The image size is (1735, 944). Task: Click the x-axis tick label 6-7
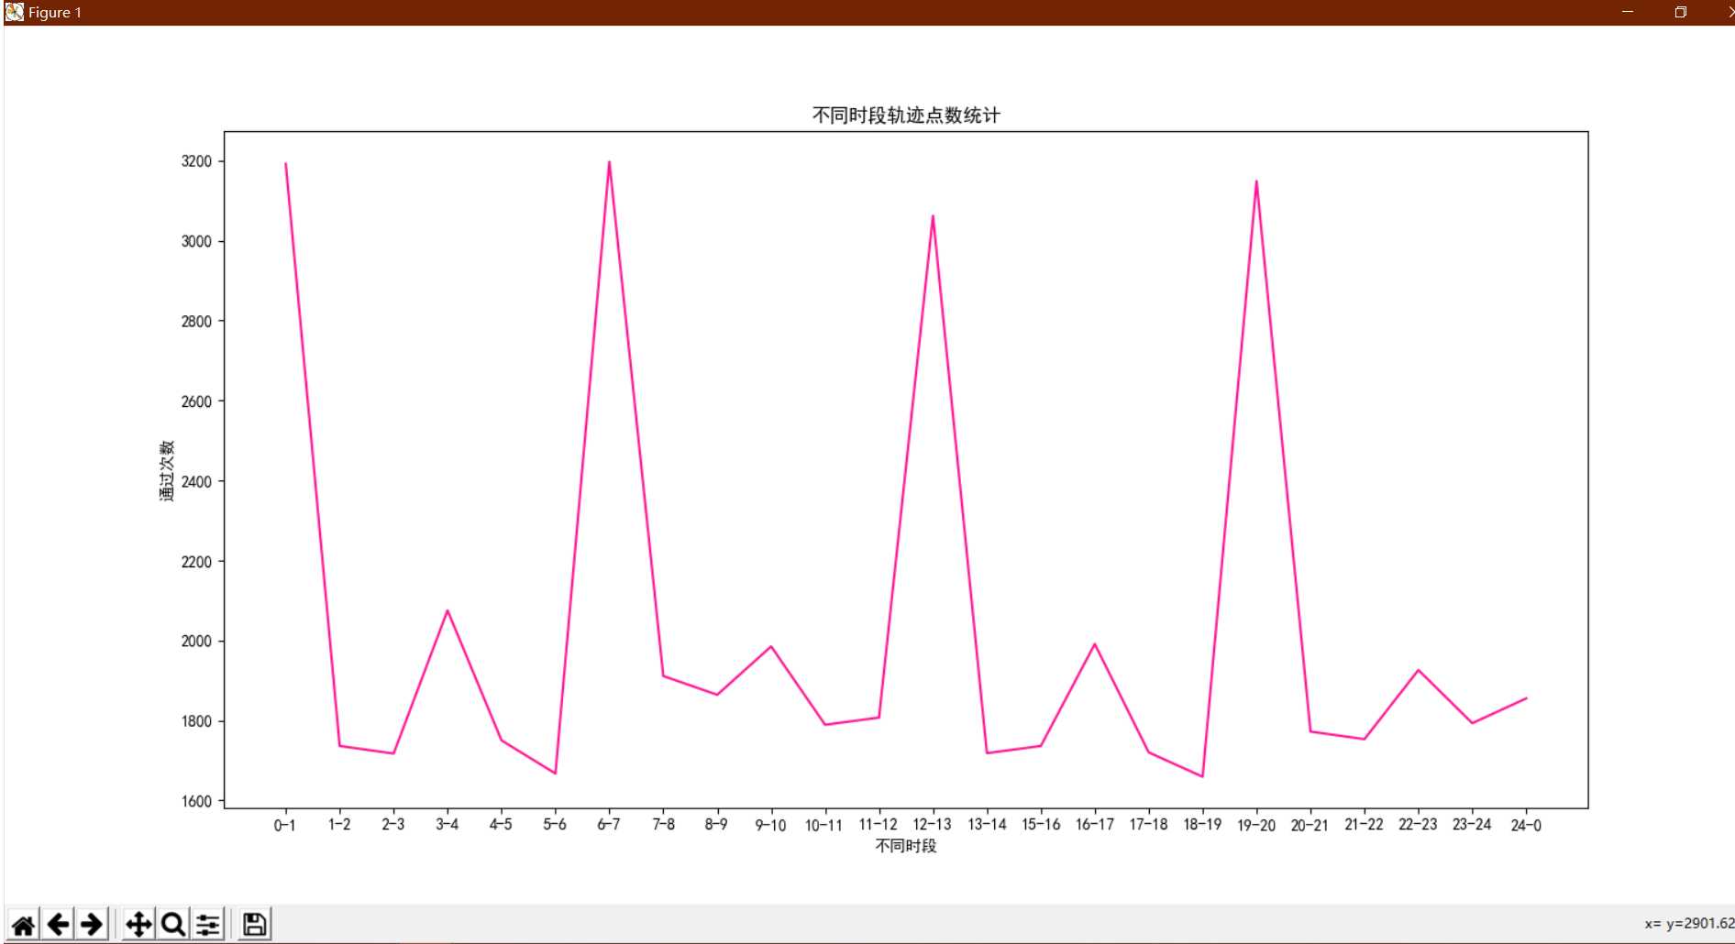click(x=609, y=824)
